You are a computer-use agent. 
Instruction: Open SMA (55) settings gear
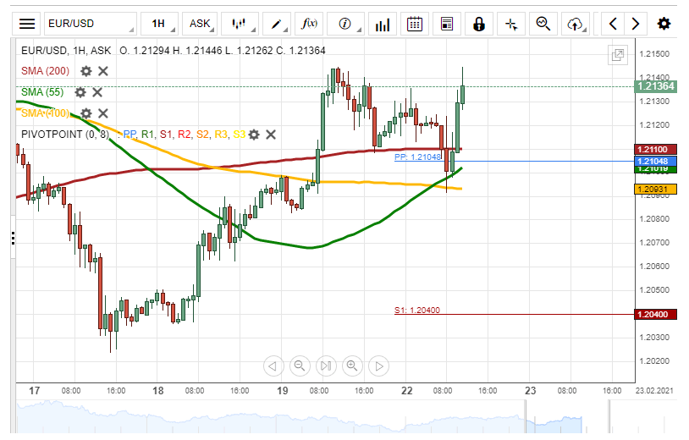[80, 92]
